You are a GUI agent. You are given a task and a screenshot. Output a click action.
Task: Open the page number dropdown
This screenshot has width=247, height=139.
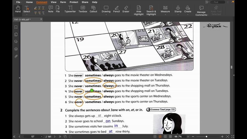tap(42, 137)
